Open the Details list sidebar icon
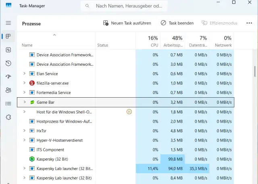The width and height of the screenshot is (258, 184). 8,103
